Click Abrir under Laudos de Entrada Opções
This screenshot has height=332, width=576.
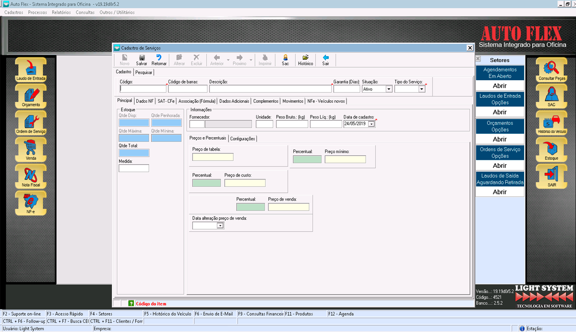[500, 112]
